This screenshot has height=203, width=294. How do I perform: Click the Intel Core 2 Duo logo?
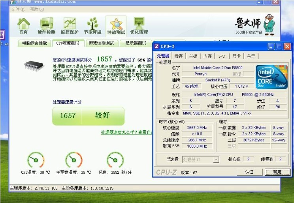coord(271,77)
